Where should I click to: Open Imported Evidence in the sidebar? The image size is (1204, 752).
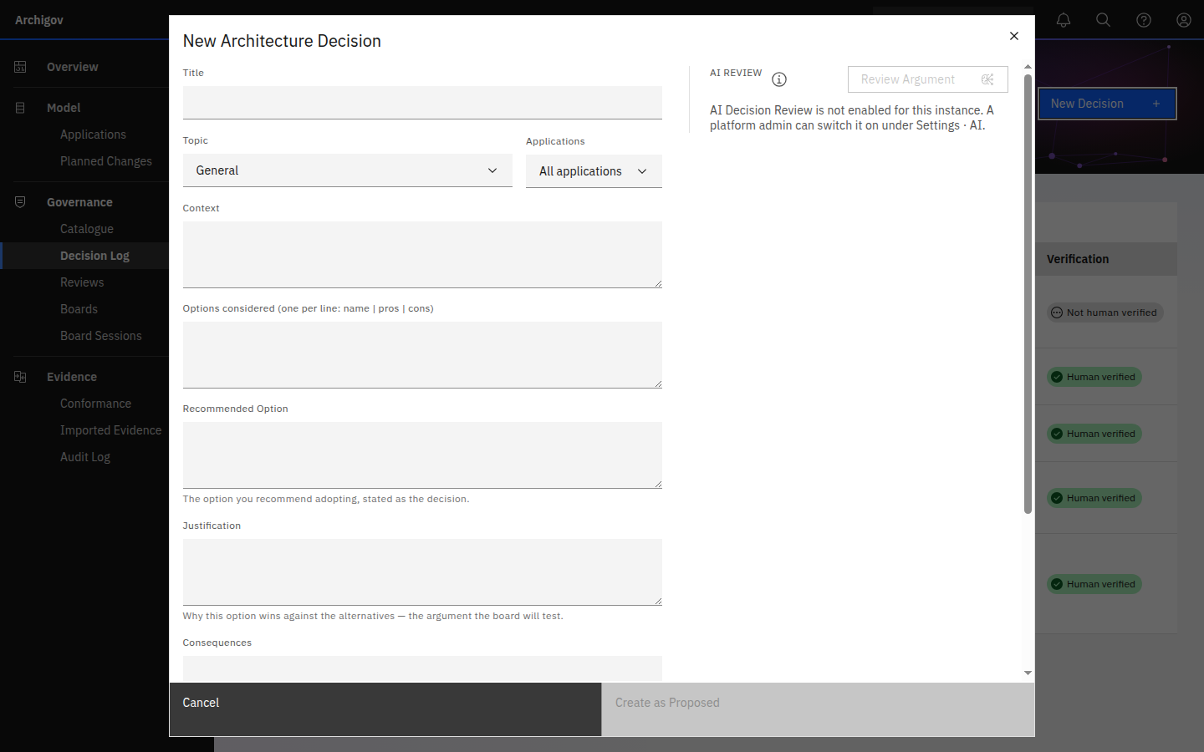click(x=110, y=430)
